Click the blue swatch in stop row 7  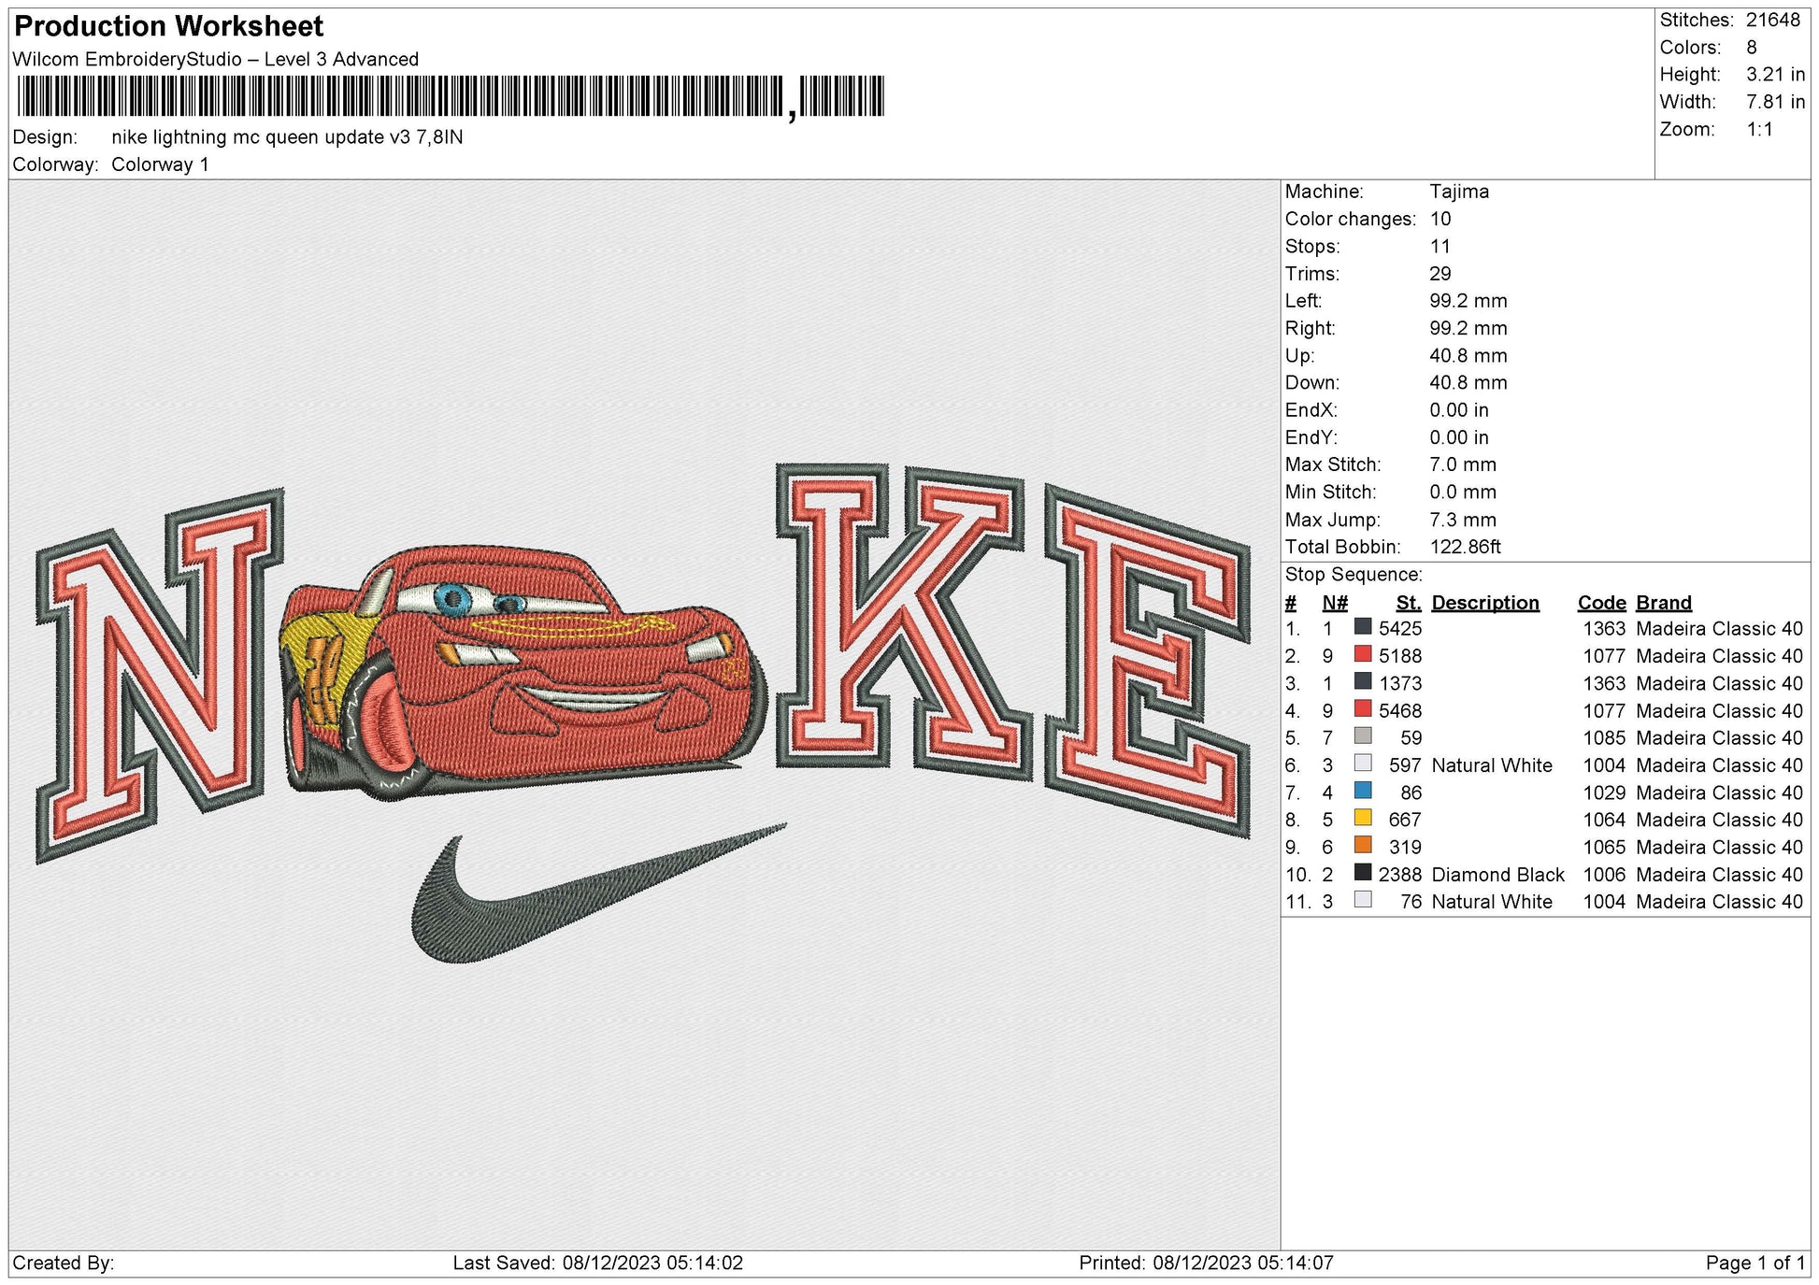coord(1363,791)
